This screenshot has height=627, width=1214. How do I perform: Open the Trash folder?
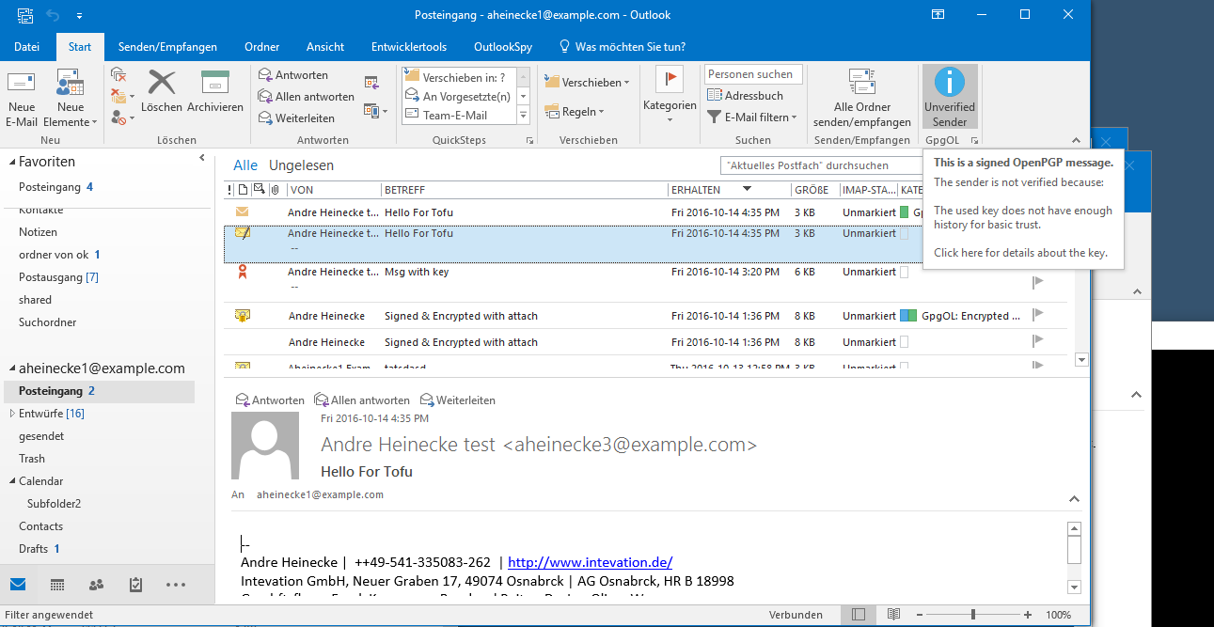point(32,459)
